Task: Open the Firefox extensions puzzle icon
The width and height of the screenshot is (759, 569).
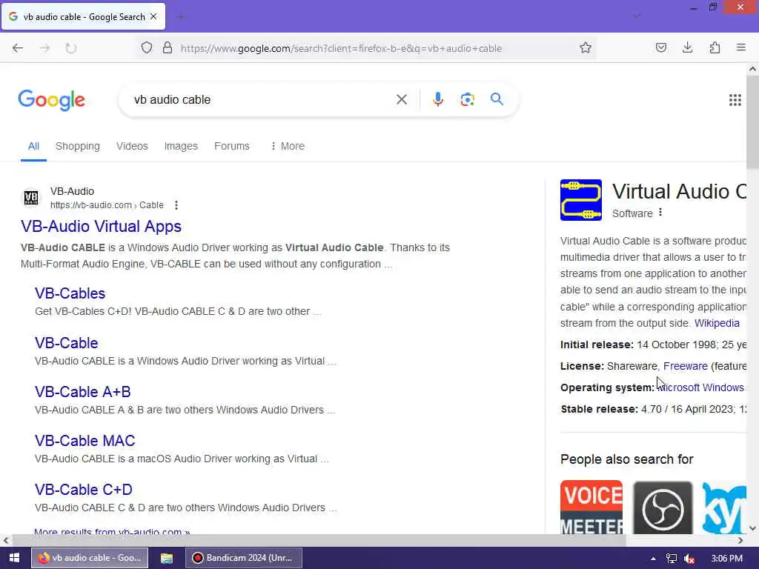Action: point(715,48)
